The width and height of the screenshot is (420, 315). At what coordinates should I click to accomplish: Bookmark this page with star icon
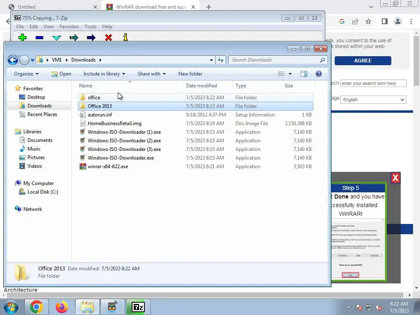coord(369,21)
